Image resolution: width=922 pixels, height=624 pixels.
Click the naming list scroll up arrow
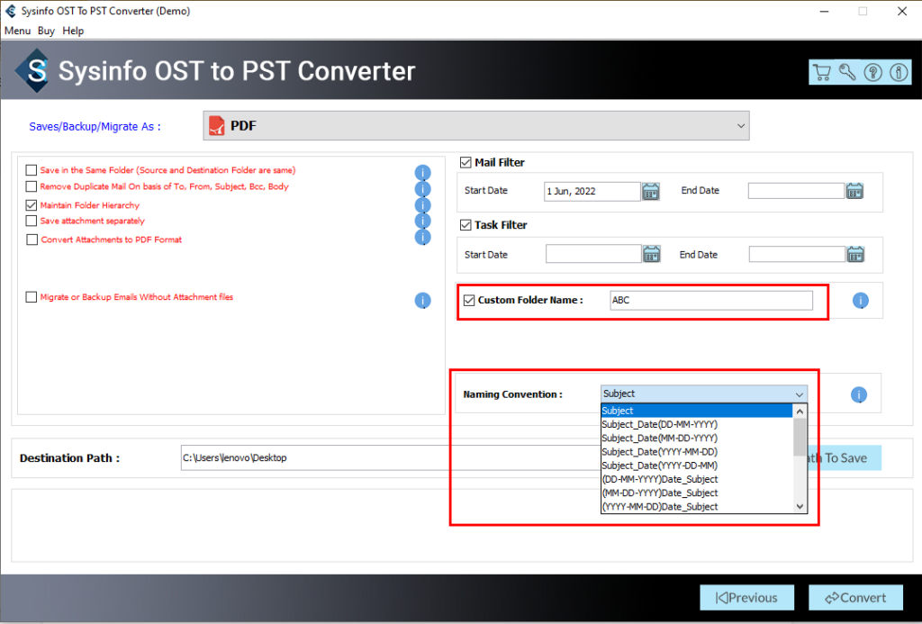(x=800, y=411)
